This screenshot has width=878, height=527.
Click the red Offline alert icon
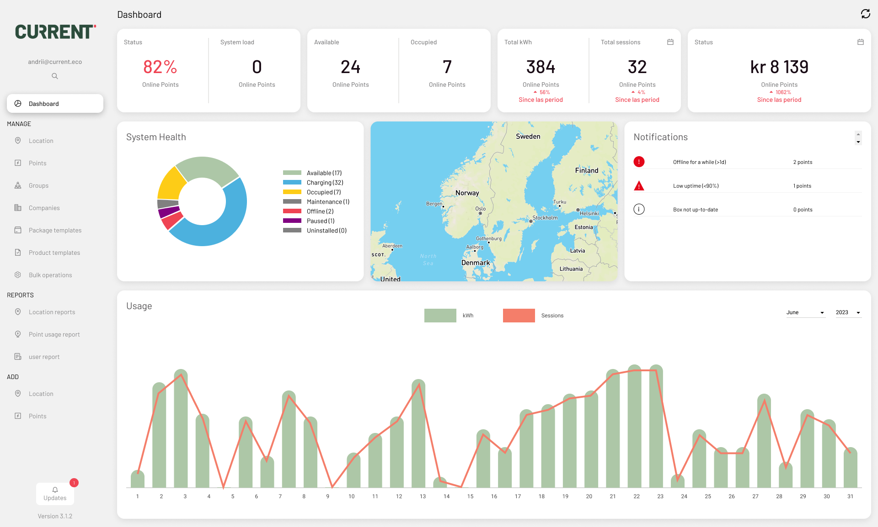pos(639,162)
